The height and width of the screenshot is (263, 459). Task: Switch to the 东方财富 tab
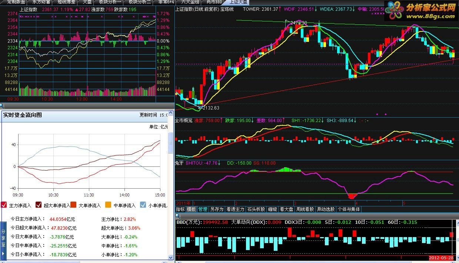pyautogui.click(x=41, y=2)
